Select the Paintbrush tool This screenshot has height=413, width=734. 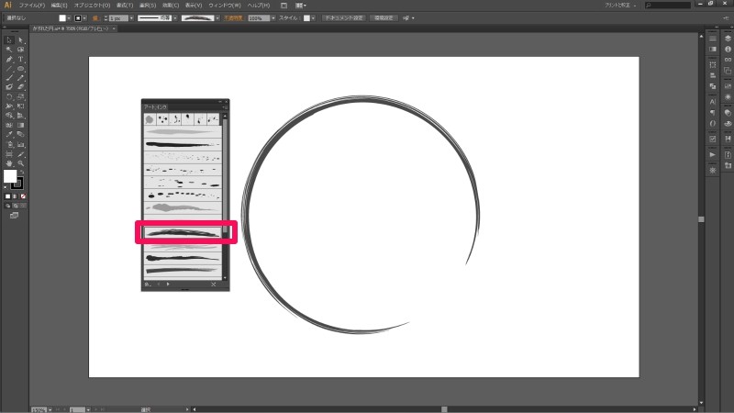point(9,78)
